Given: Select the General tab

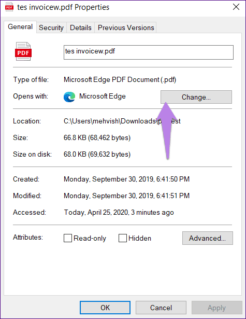Looking at the screenshot, I should 20,26.
